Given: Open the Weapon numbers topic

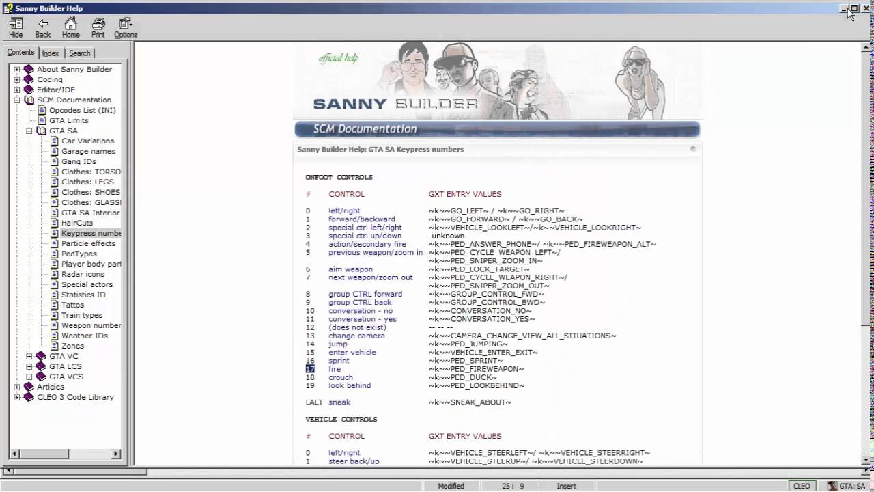Looking at the screenshot, I should 91,325.
